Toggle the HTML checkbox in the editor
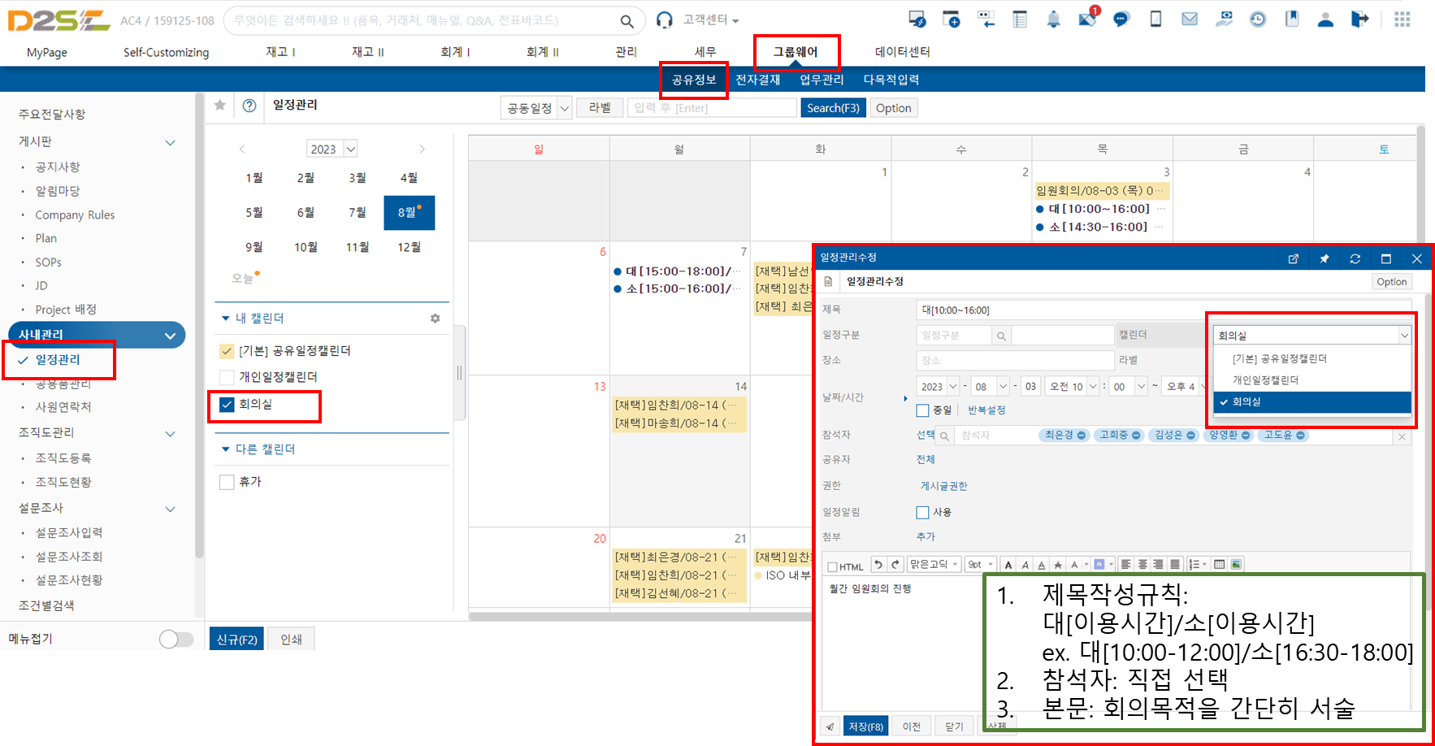The width and height of the screenshot is (1435, 746). pyautogui.click(x=832, y=566)
